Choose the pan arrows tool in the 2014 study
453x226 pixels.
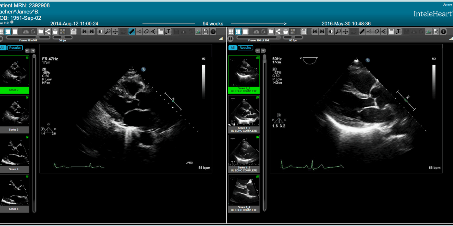tap(115, 31)
